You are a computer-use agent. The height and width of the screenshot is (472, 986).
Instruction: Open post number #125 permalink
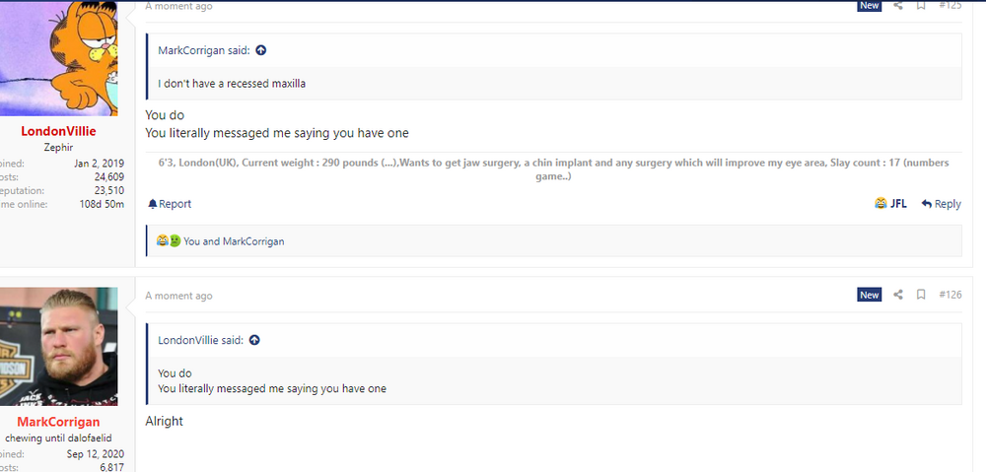click(x=950, y=5)
